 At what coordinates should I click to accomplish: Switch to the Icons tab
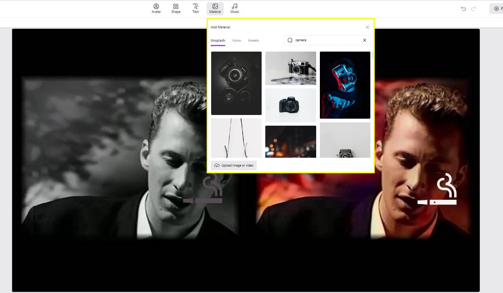tap(236, 41)
